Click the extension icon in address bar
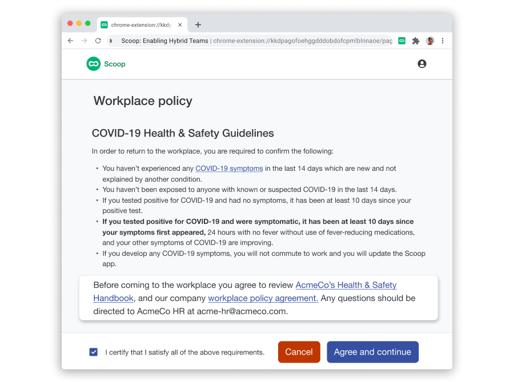The height and width of the screenshot is (382, 514). pyautogui.click(x=111, y=41)
